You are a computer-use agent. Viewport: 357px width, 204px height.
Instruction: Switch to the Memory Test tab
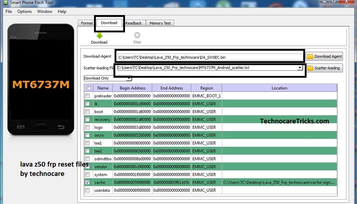coord(160,23)
